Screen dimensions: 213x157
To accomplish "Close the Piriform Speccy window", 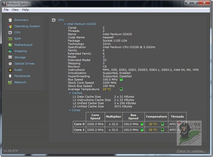I will [x=204, y=3].
